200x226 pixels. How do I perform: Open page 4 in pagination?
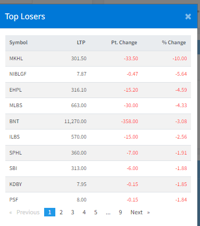point(84,212)
